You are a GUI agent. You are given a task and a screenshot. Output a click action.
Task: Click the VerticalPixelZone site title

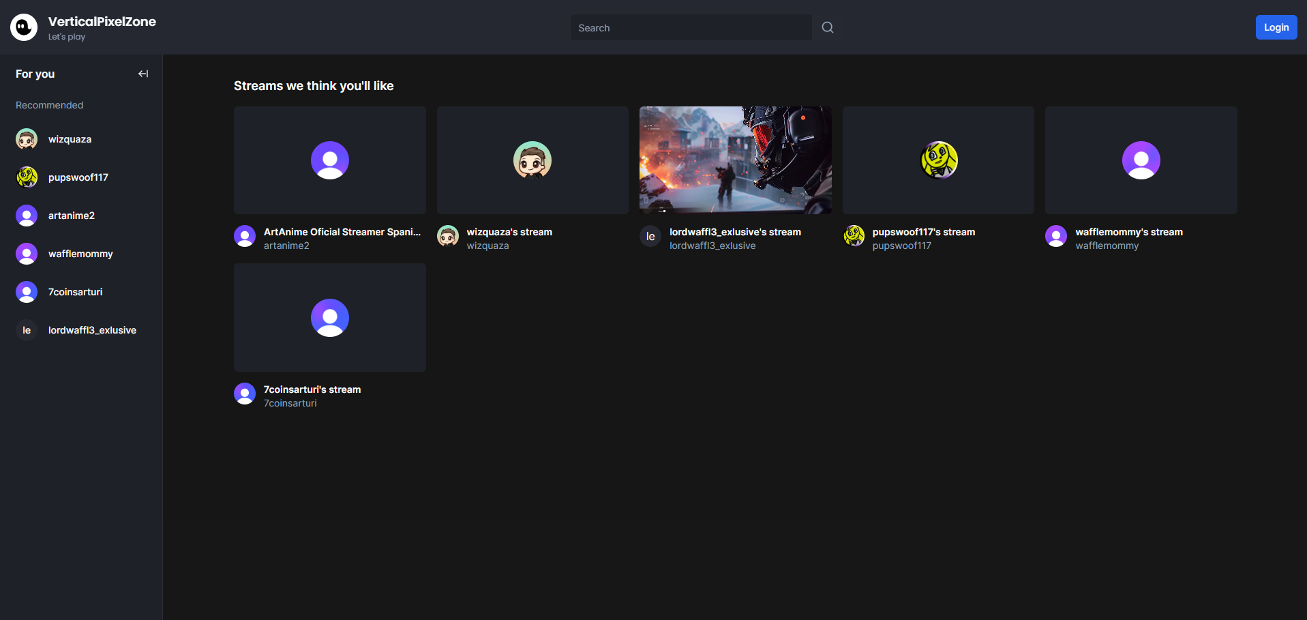(102, 21)
